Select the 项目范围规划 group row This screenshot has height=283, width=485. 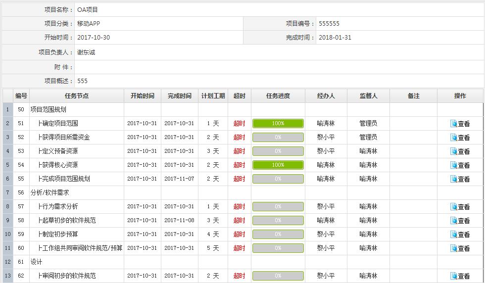[48, 109]
